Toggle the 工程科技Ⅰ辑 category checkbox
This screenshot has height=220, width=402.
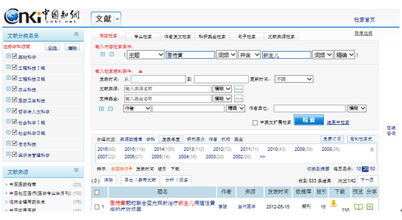pos(15,67)
